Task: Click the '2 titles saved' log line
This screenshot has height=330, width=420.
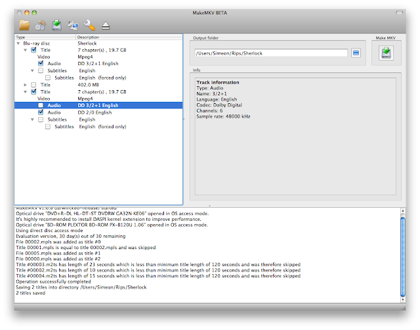Action: tap(31, 293)
